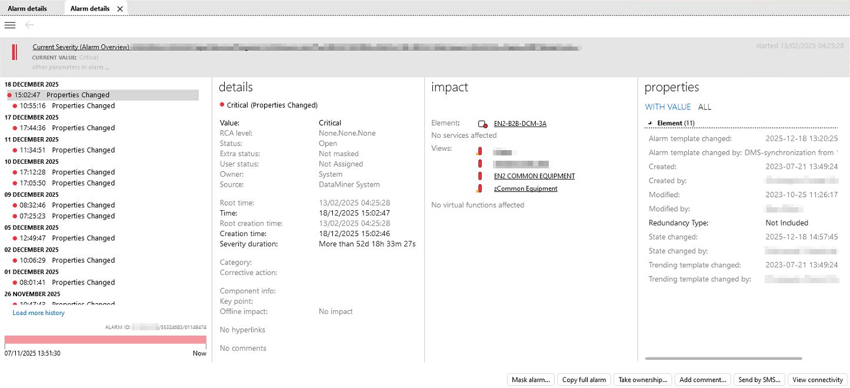Open the EN2-B2B-DCM-3A element link
The height and width of the screenshot is (388, 850).
520,124
